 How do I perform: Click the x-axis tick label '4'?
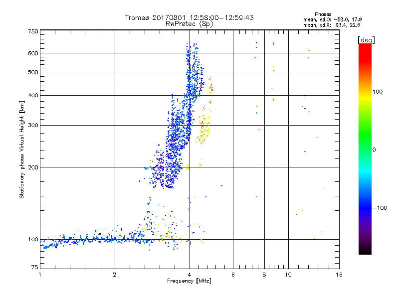pos(190,275)
